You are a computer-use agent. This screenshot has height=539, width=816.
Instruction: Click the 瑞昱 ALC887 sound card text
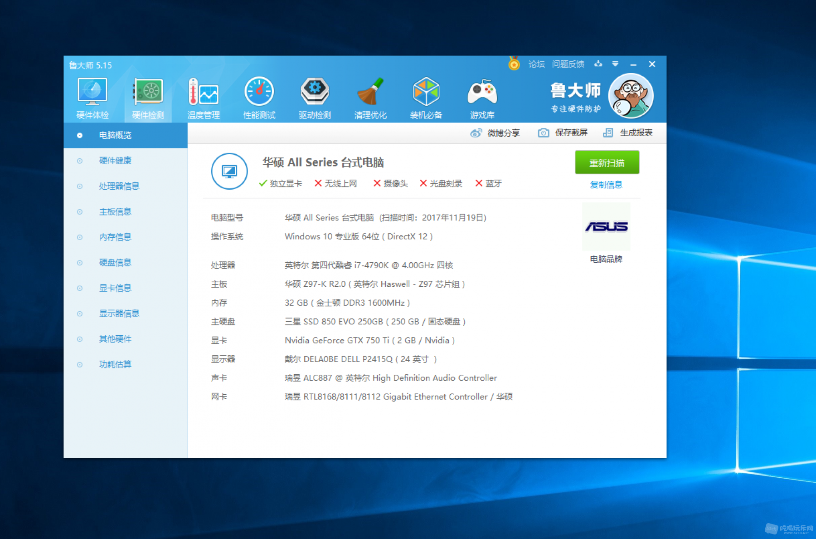tap(391, 378)
